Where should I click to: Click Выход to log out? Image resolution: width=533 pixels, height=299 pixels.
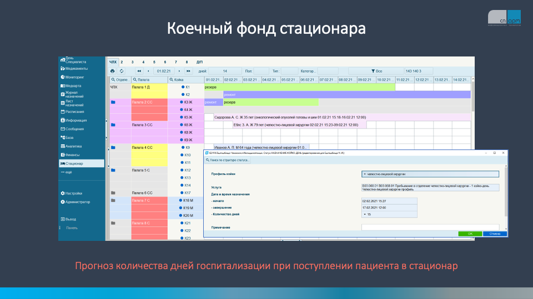point(68,219)
